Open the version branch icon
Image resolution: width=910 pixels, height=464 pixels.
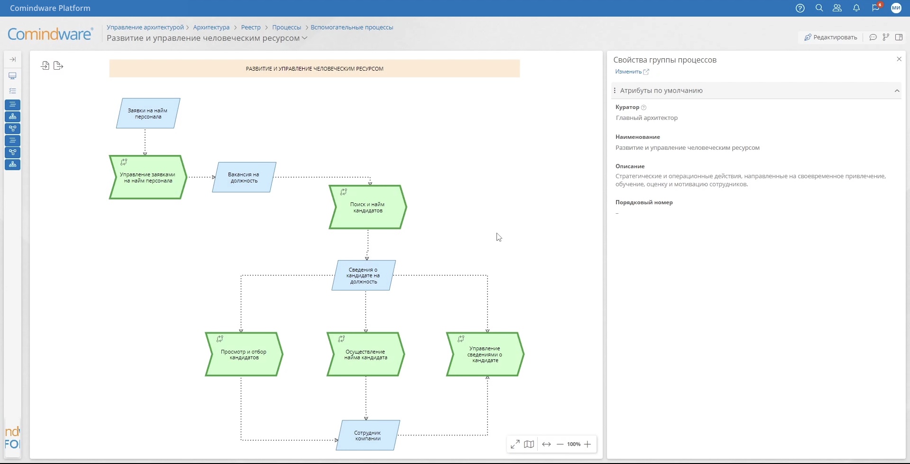point(886,37)
